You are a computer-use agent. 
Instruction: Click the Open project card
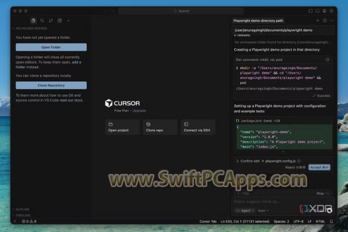click(122, 127)
